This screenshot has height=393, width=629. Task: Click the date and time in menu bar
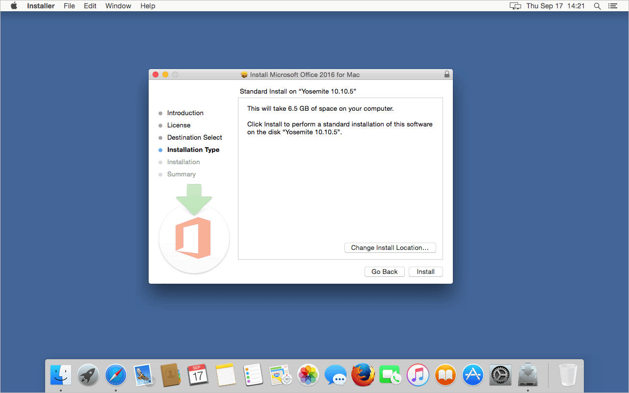[555, 6]
